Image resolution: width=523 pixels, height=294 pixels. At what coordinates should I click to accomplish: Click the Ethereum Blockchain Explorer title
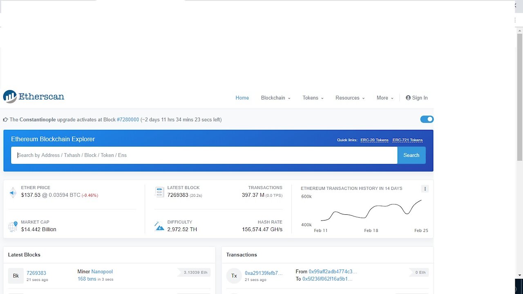click(53, 139)
